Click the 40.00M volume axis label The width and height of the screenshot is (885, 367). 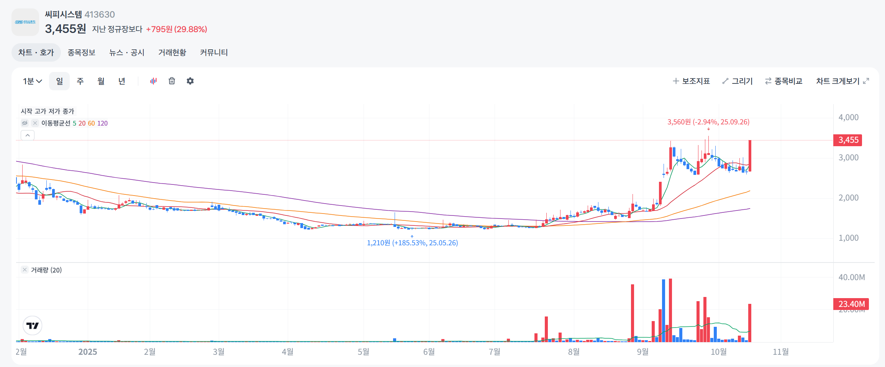click(x=851, y=277)
